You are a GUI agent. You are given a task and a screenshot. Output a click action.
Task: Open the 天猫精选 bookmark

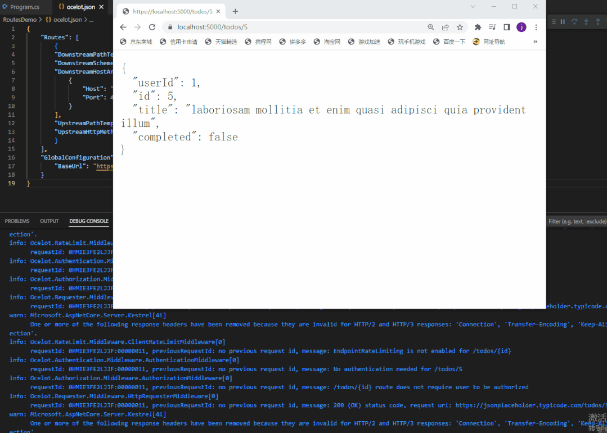[x=221, y=42]
